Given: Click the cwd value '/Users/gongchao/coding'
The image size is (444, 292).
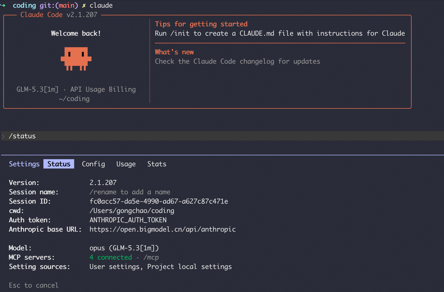Looking at the screenshot, I should coord(132,211).
